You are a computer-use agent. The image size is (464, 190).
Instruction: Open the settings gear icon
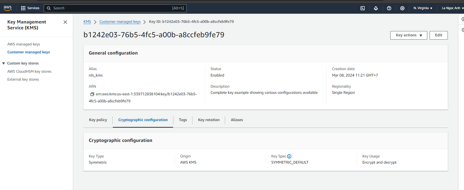tap(402, 8)
